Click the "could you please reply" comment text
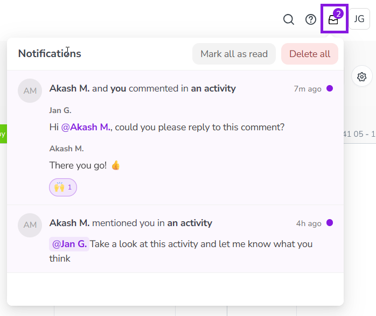The height and width of the screenshot is (316, 376). pyautogui.click(x=199, y=127)
